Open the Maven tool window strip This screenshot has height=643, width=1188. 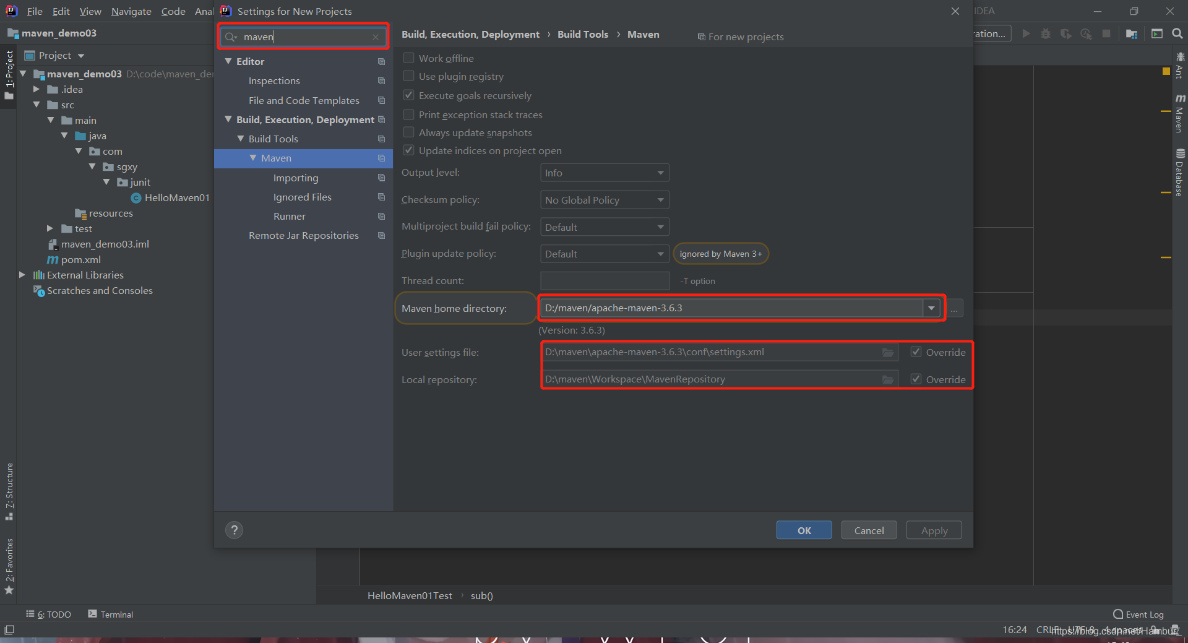tap(1180, 114)
